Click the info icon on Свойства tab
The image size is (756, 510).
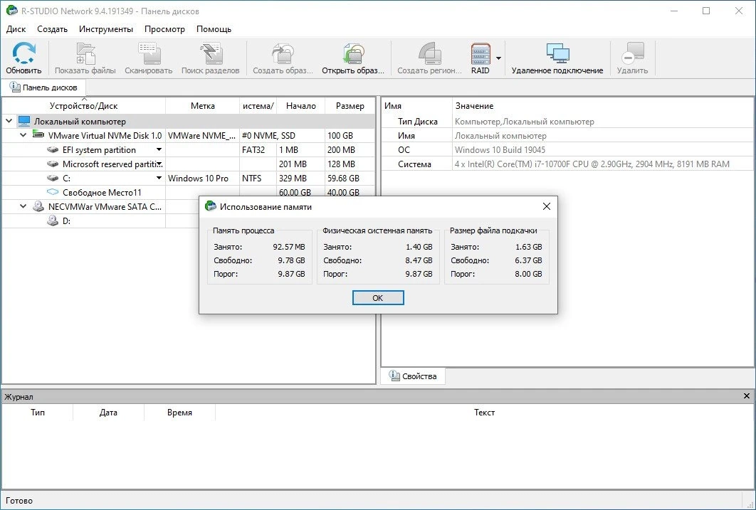(x=394, y=376)
